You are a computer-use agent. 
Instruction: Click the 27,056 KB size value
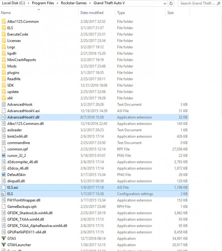tap(180, 149)
